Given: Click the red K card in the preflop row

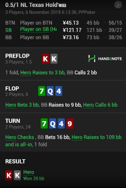Looking at the screenshot, I should [45, 59].
